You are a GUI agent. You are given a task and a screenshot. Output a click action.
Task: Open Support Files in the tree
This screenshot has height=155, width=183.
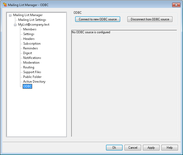(x=32, y=72)
